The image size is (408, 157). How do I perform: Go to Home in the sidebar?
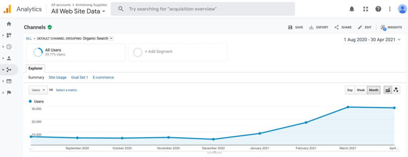tap(9, 24)
